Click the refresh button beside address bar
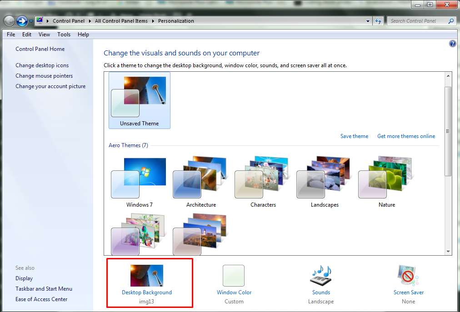460x312 pixels. coord(378,21)
